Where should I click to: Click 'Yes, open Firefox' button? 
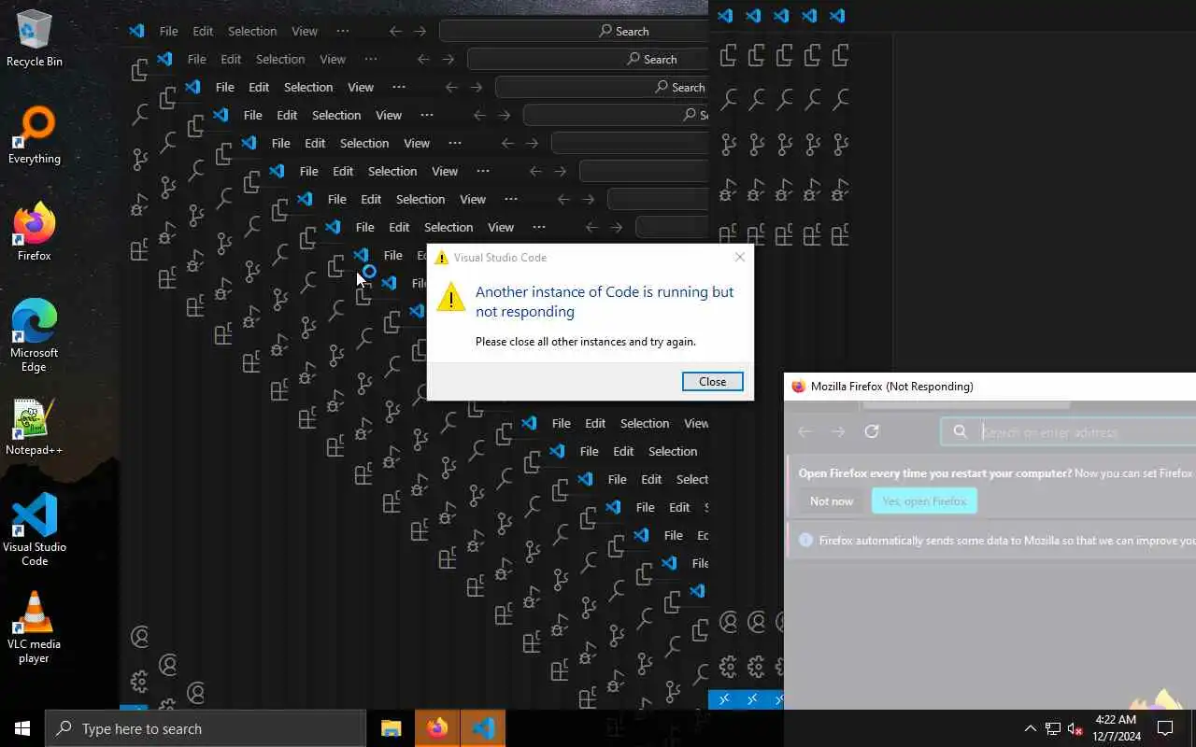pos(924,501)
